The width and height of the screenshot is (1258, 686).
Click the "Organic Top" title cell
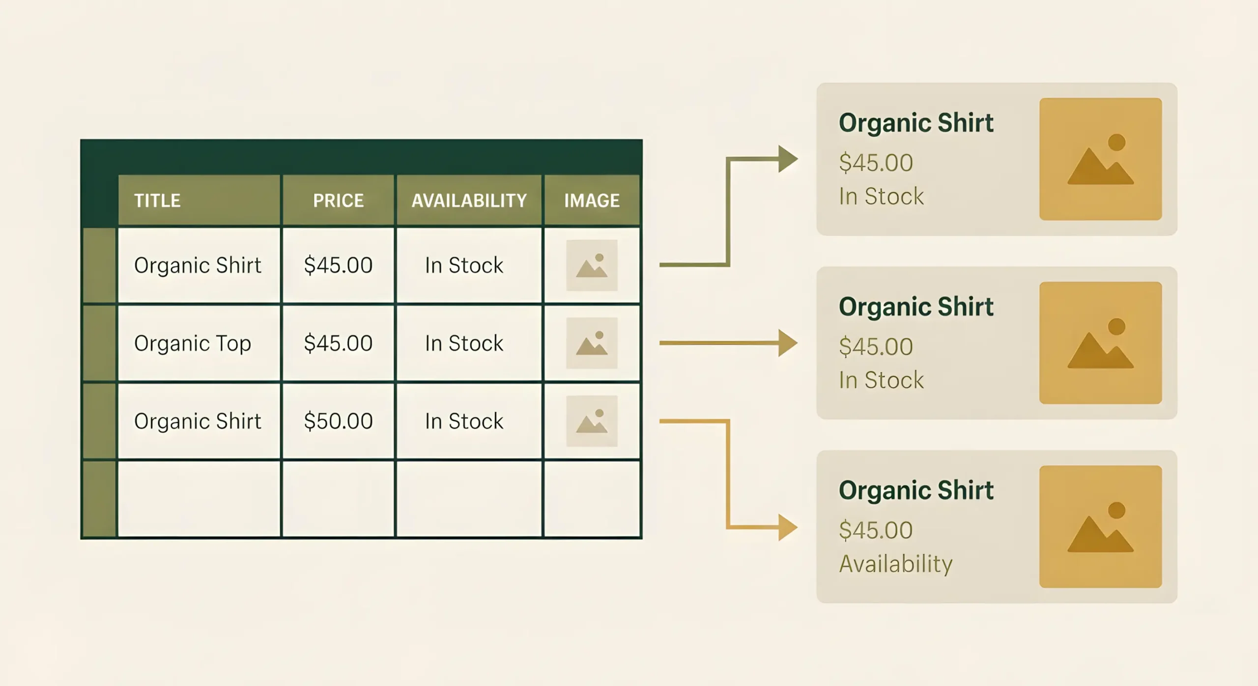coord(193,343)
